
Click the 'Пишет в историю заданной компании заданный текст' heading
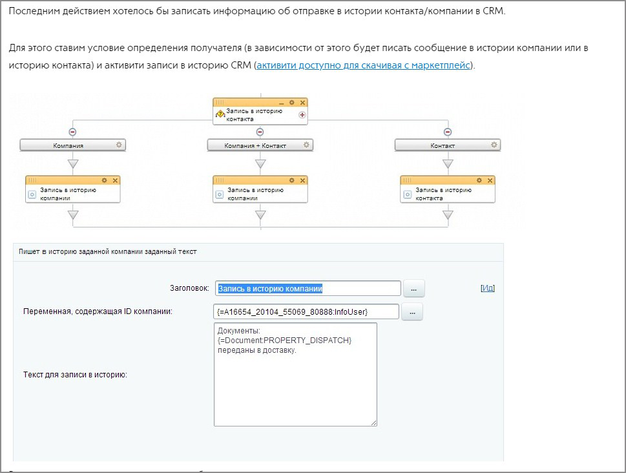click(x=108, y=251)
